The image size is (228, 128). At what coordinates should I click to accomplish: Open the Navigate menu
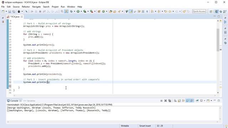(36, 7)
